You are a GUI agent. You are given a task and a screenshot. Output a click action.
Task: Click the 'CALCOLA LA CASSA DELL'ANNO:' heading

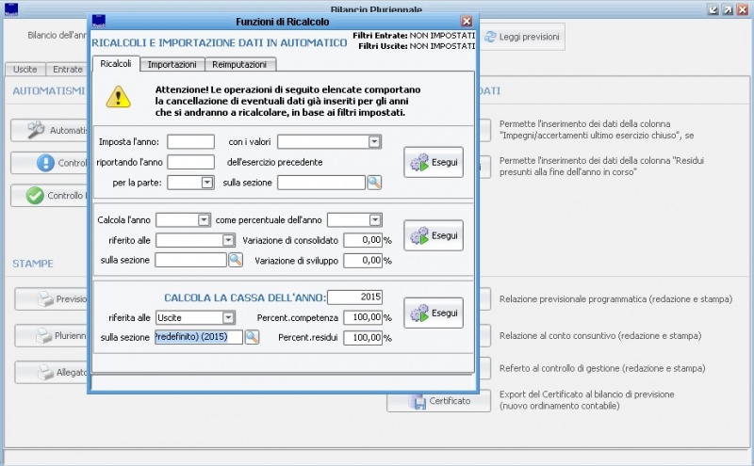245,297
